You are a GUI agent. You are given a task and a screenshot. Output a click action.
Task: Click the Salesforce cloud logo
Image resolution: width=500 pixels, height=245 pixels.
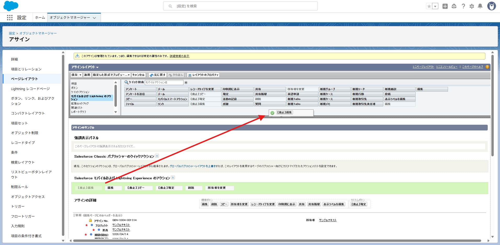pos(11,6)
